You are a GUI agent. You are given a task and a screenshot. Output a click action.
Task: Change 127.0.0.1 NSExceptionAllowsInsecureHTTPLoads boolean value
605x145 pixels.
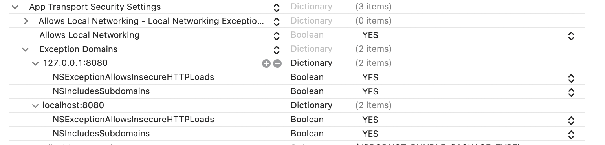(571, 78)
